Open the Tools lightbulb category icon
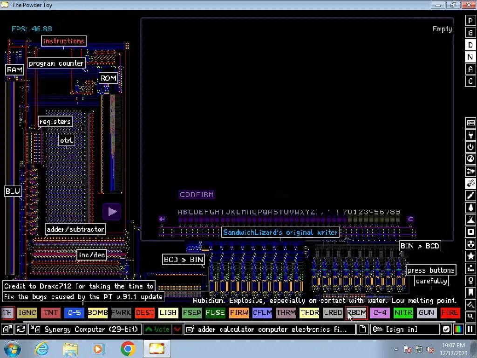 (470, 281)
